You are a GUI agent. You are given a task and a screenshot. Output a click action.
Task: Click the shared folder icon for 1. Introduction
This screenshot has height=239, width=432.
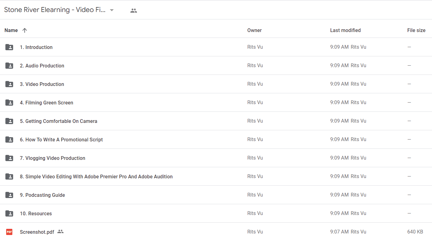[9, 47]
